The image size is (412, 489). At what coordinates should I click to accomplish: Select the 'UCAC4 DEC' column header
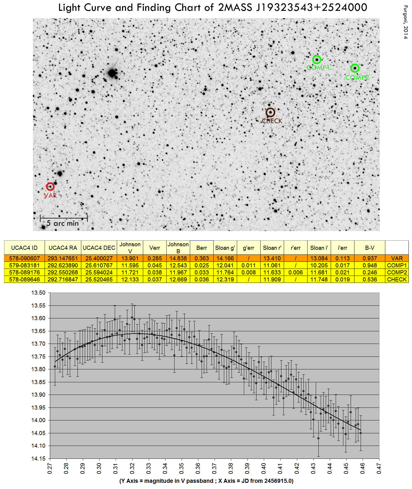point(99,248)
